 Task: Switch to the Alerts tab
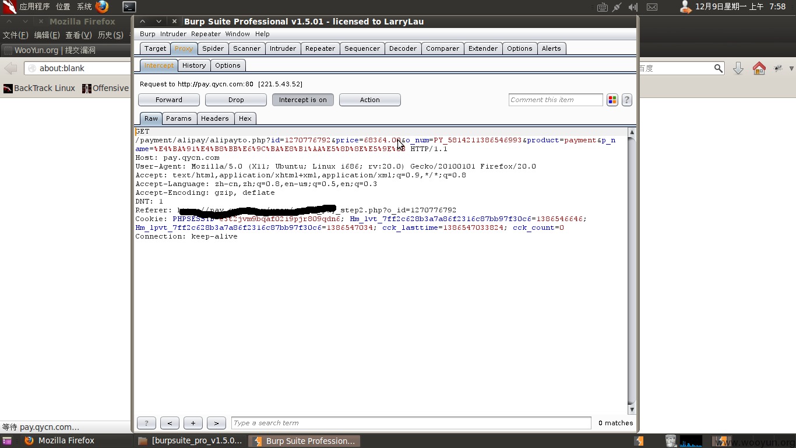click(x=551, y=48)
